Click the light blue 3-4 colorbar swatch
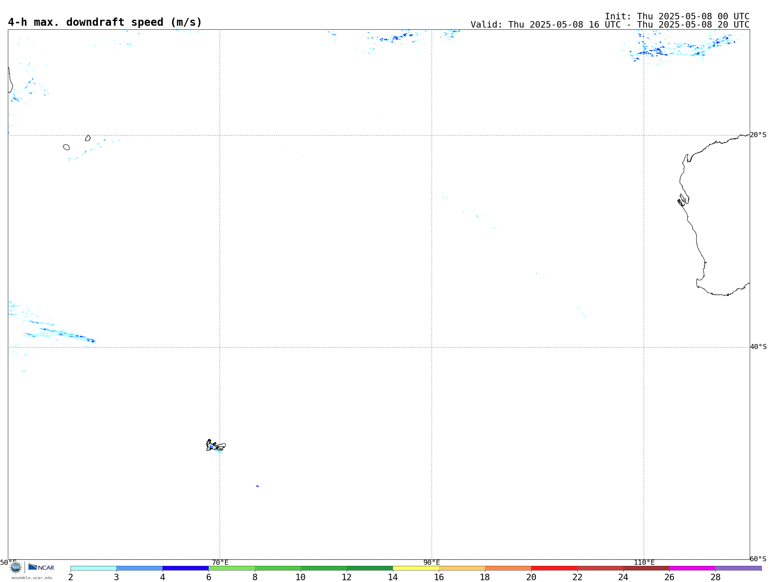 pyautogui.click(x=139, y=568)
